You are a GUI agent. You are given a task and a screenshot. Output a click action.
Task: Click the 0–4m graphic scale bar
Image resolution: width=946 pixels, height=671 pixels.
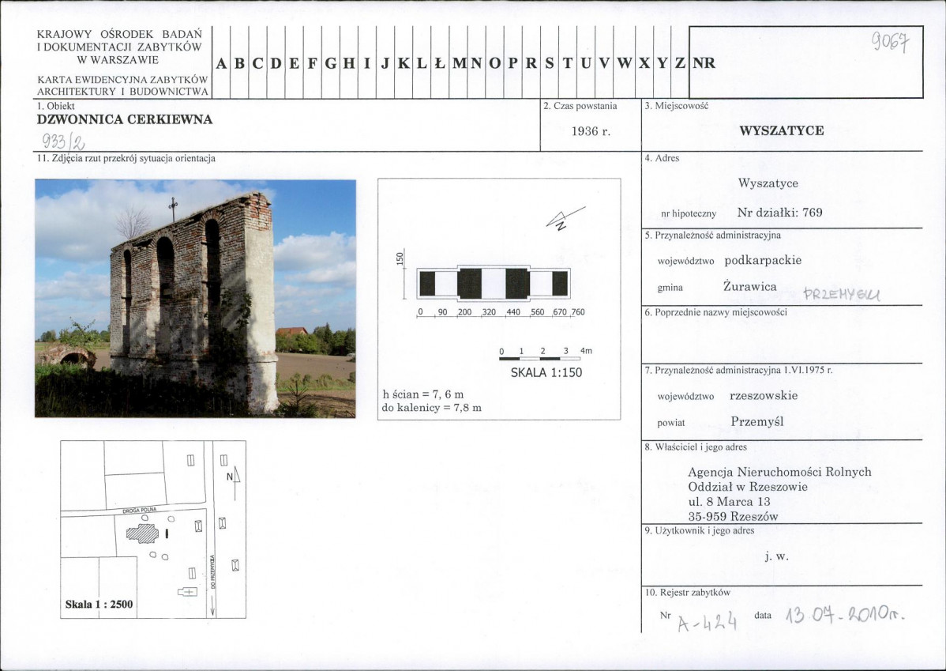coord(545,357)
